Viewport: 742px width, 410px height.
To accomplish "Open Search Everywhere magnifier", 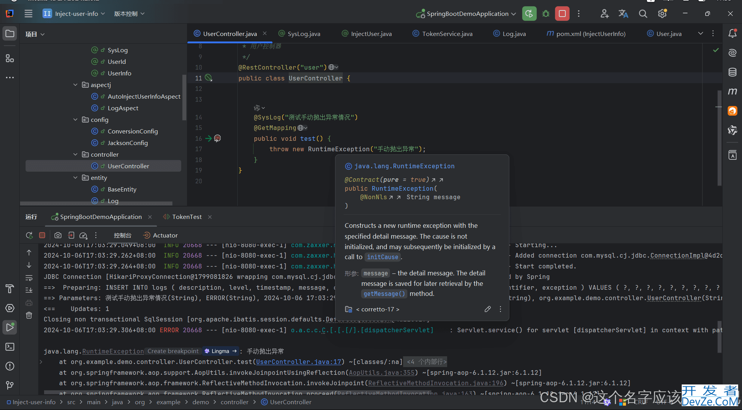I will click(643, 14).
